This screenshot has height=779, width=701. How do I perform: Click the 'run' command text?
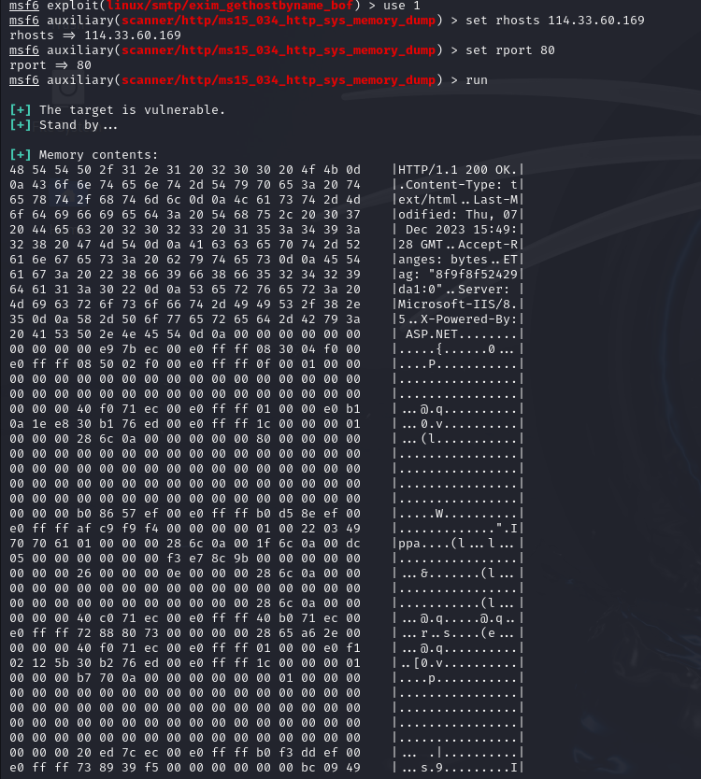[477, 80]
